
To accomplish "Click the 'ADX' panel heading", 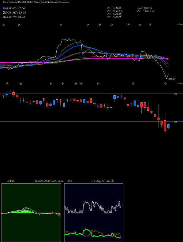I will pyautogui.click(x=70, y=181).
